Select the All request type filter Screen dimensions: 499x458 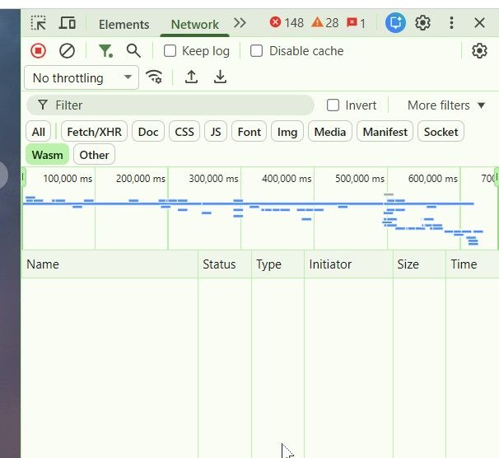38,132
